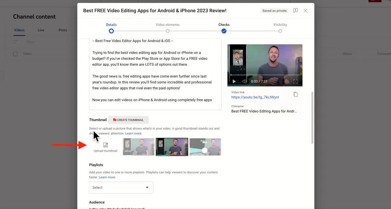Mute the preview player volume
The height and width of the screenshot is (209, 391).
coord(244,81)
